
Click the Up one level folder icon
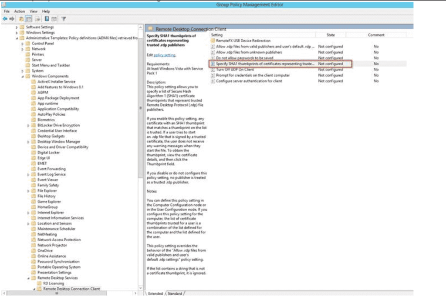(20, 19)
